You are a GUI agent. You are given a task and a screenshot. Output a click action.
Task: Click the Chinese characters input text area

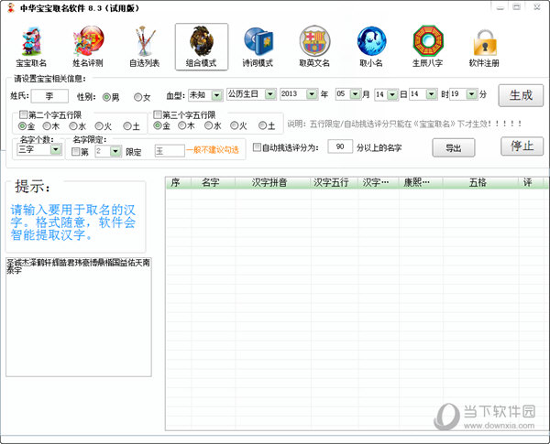point(79,317)
